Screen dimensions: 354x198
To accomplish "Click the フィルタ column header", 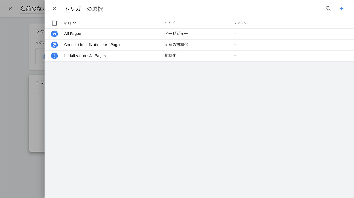I will (240, 23).
